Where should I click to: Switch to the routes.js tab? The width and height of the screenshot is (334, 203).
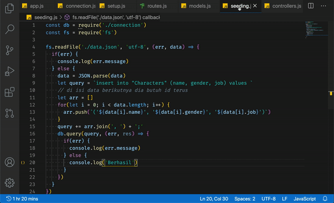point(157,6)
